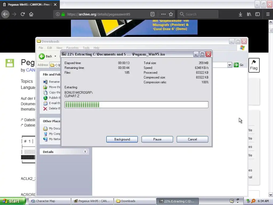Close the Pegasus Win95 browser tab
Image resolution: width=273 pixels, height=205 pixels.
pos(55,5)
